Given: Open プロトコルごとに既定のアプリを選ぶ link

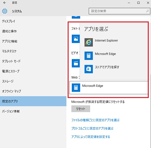Looking at the screenshot, I should (x=92, y=128).
